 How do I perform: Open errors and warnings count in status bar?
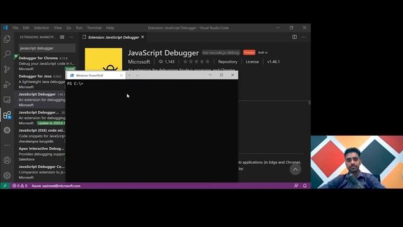(20, 185)
